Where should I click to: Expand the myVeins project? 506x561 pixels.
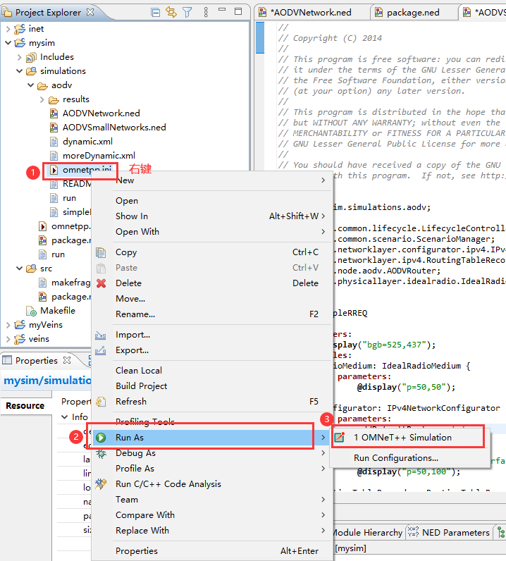pos(8,325)
